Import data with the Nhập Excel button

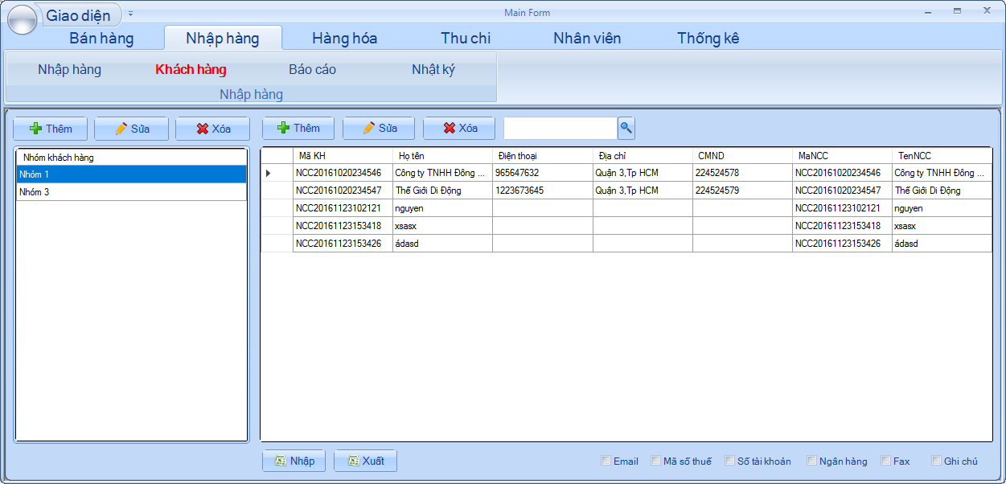[294, 461]
